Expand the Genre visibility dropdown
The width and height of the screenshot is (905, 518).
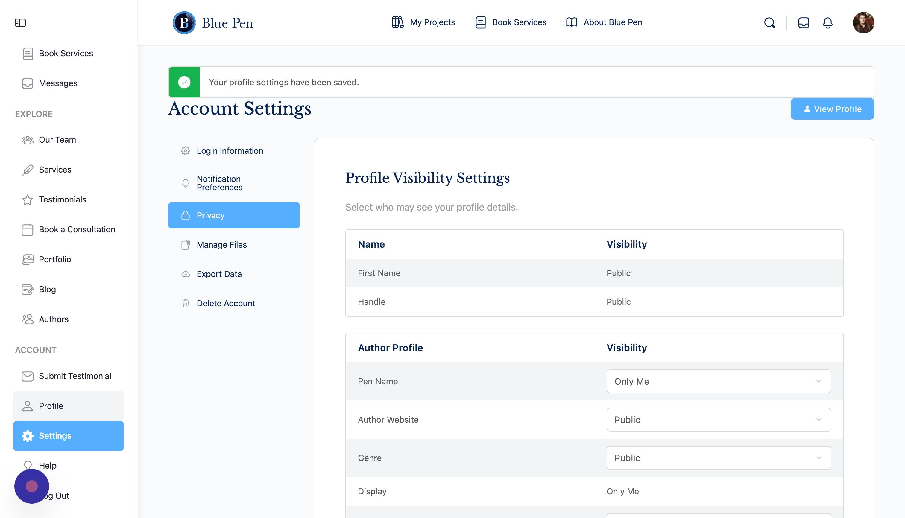719,458
